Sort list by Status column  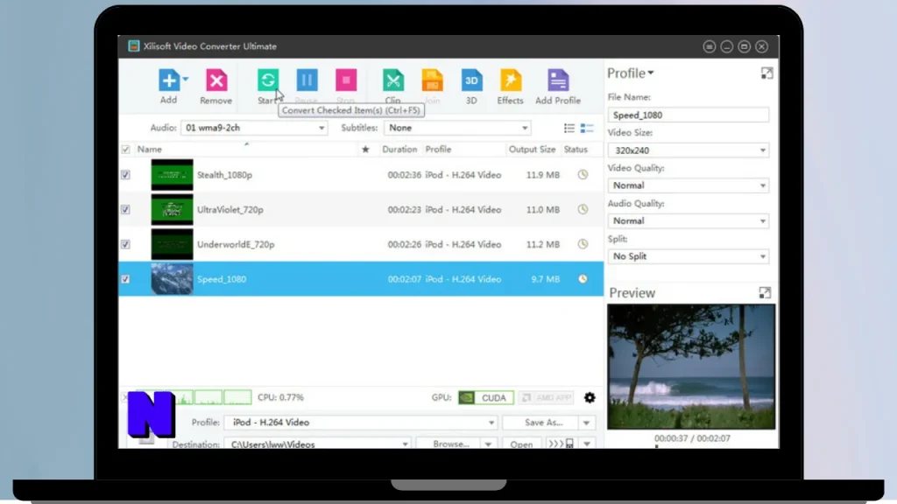[x=576, y=150]
